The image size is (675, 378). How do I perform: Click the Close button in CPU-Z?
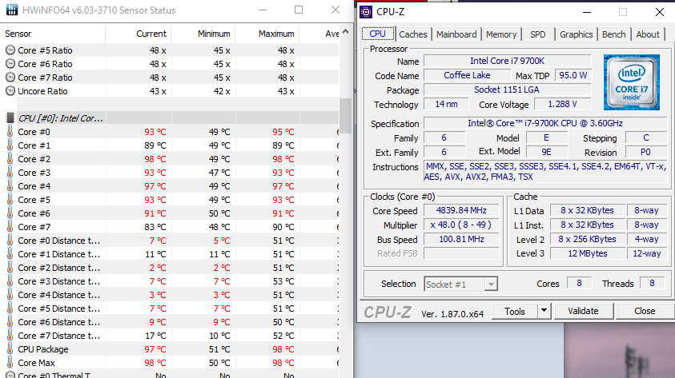point(645,311)
